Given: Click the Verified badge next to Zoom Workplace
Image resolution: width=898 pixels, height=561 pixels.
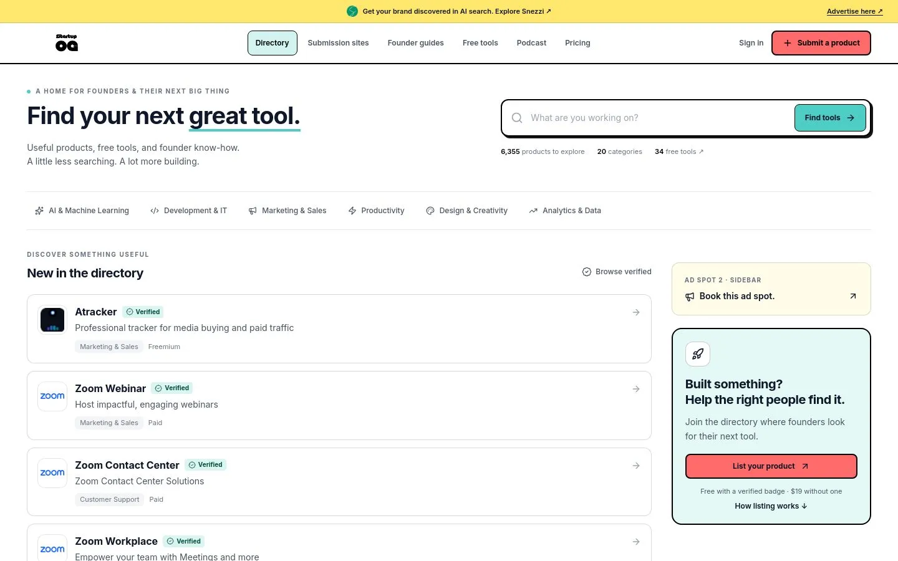Looking at the screenshot, I should click(184, 541).
